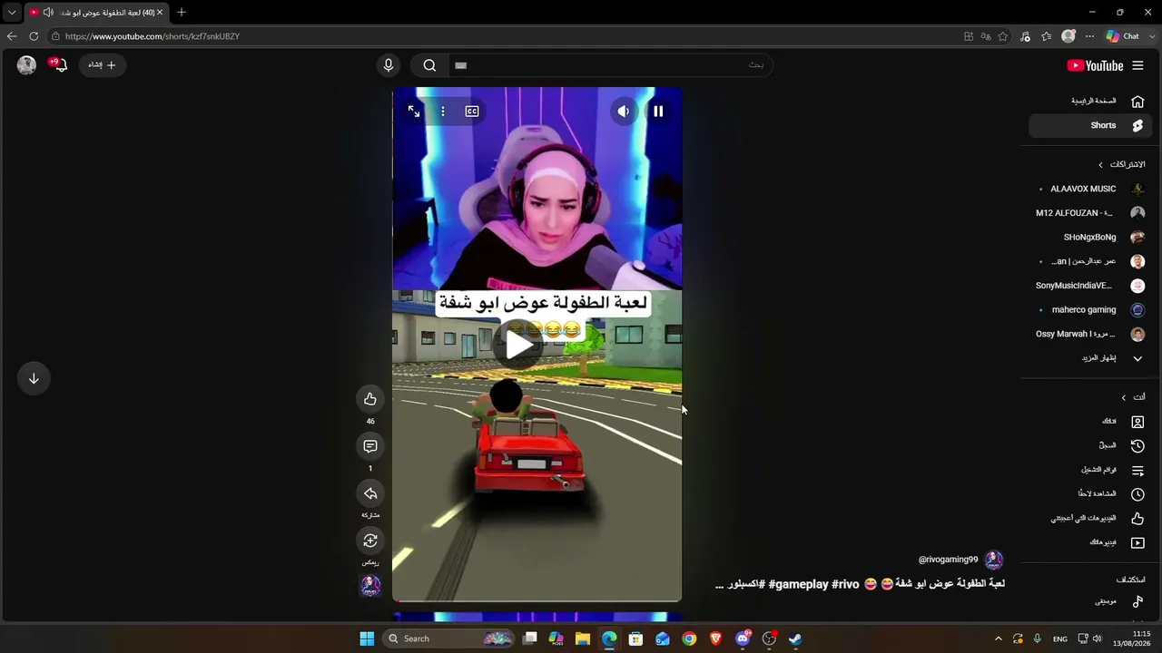Focus the YouTube search input field
The image size is (1162, 653).
pos(610,65)
